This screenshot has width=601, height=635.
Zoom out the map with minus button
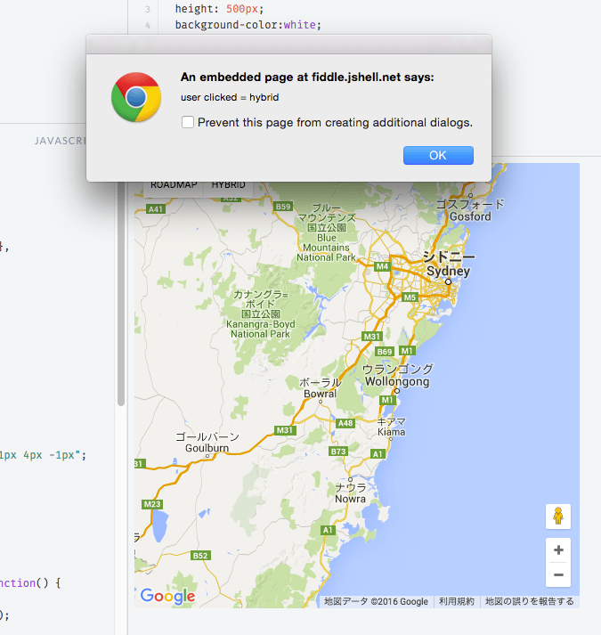[558, 575]
